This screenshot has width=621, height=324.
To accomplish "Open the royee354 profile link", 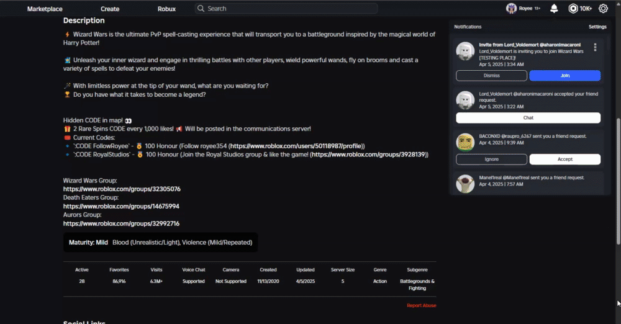I will coord(297,146).
